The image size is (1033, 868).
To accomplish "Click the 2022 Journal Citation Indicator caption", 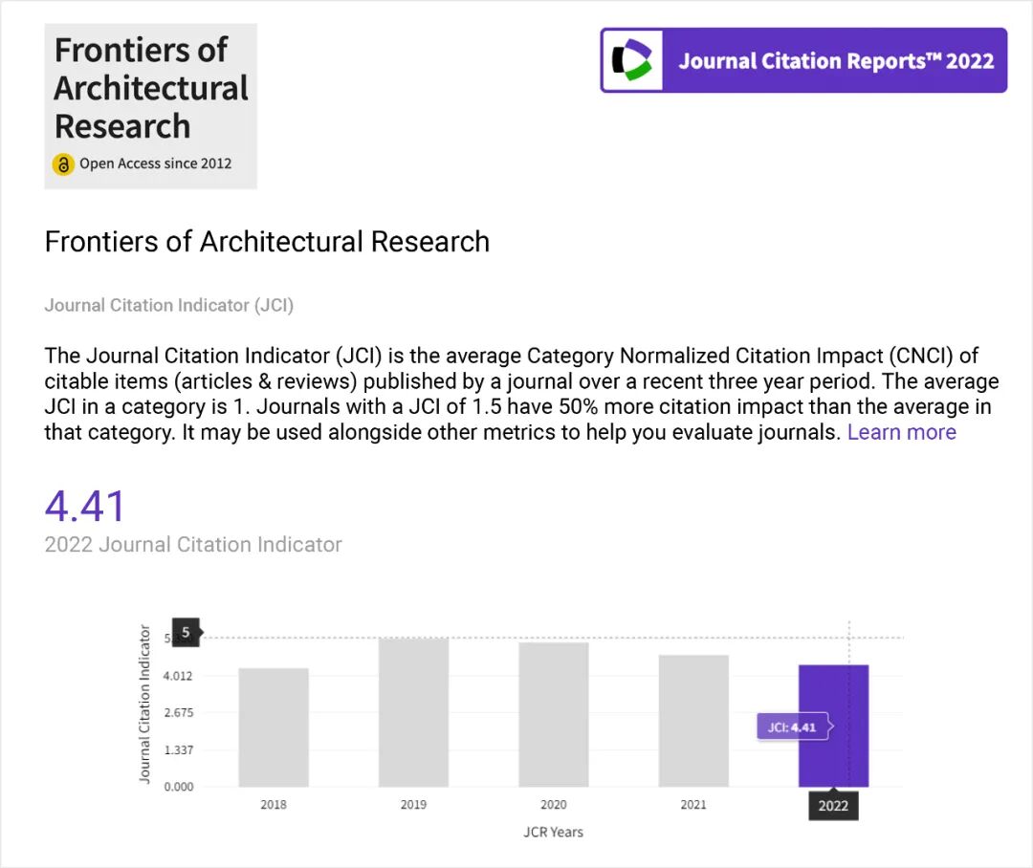I will pos(193,545).
